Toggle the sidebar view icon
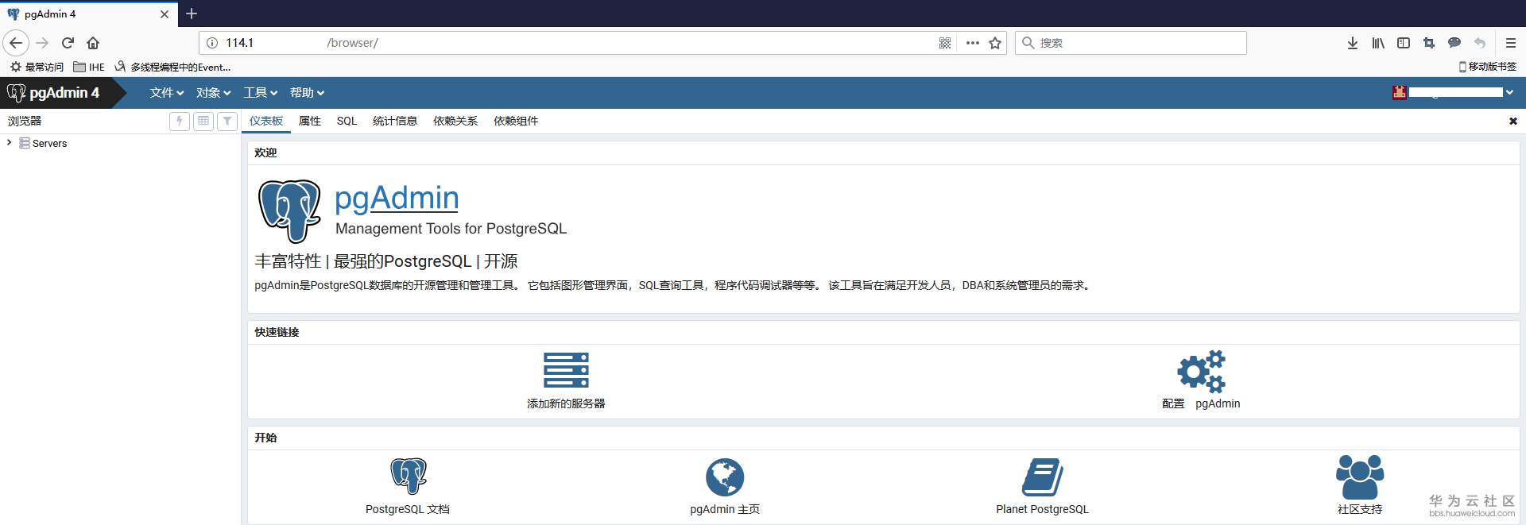Screen dimensions: 1526x525 pos(1404,43)
